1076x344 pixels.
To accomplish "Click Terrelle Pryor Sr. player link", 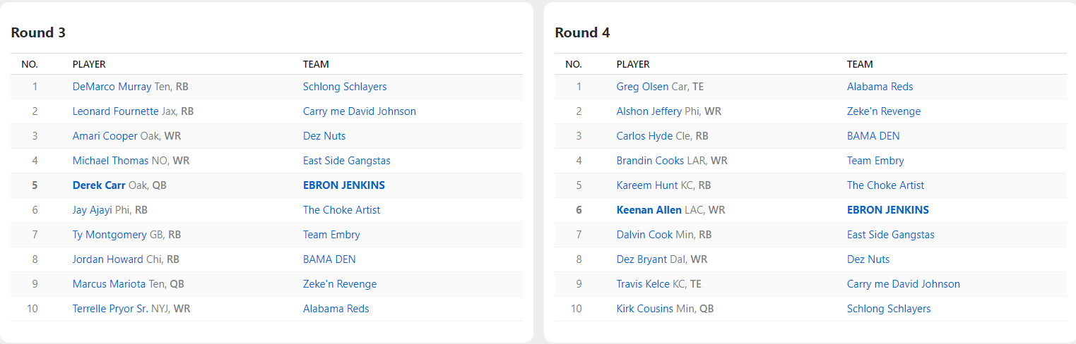I will [110, 309].
